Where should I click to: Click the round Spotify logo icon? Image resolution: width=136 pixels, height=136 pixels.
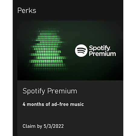point(81,50)
